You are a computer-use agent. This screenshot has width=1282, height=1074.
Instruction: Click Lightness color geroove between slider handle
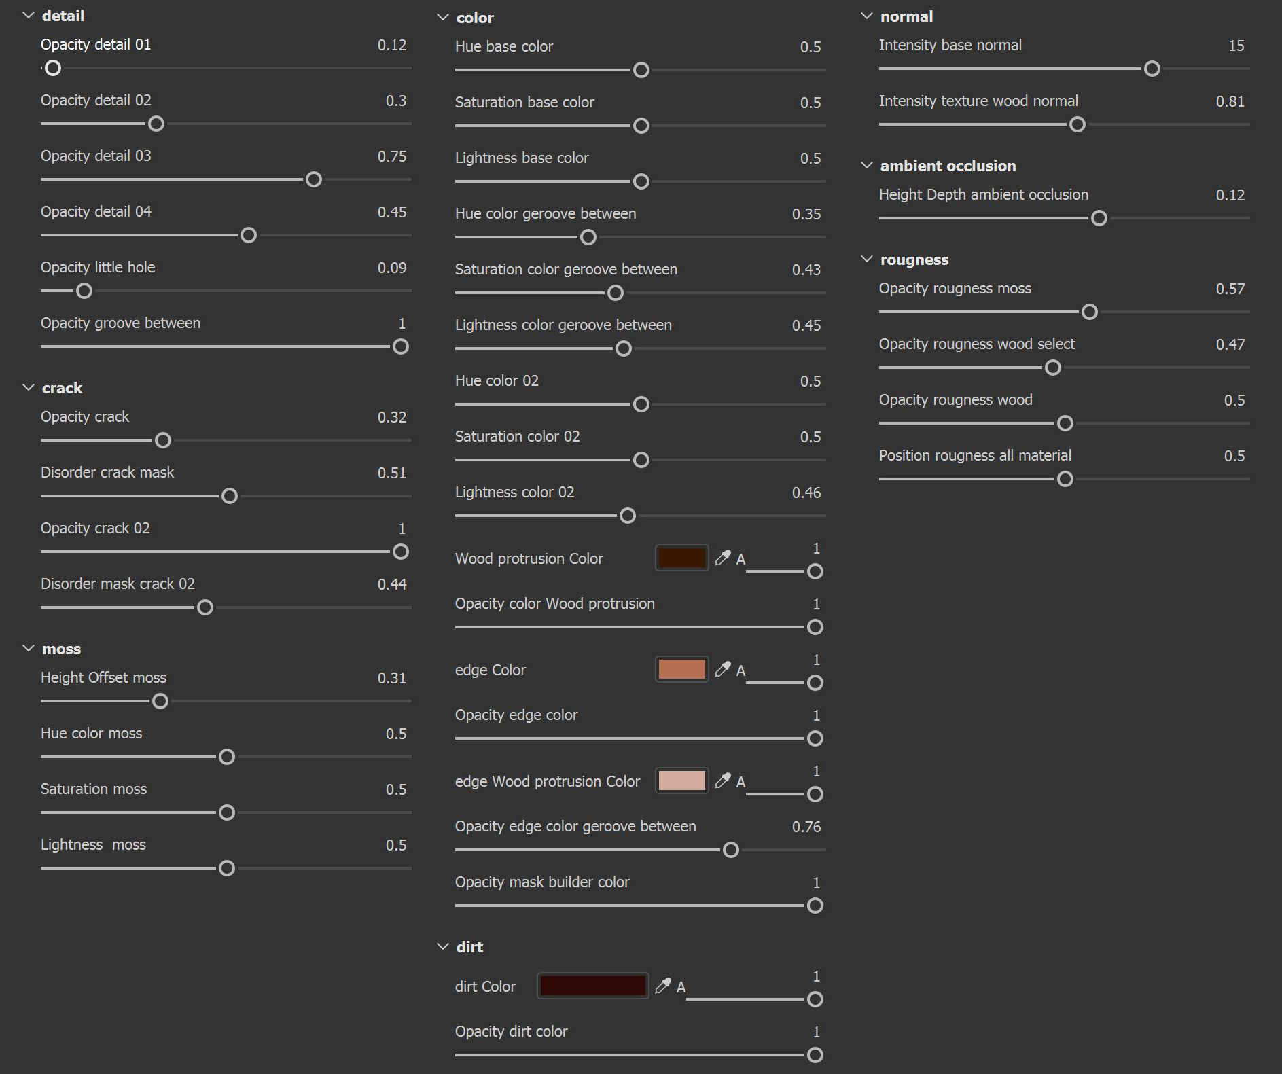[624, 348]
